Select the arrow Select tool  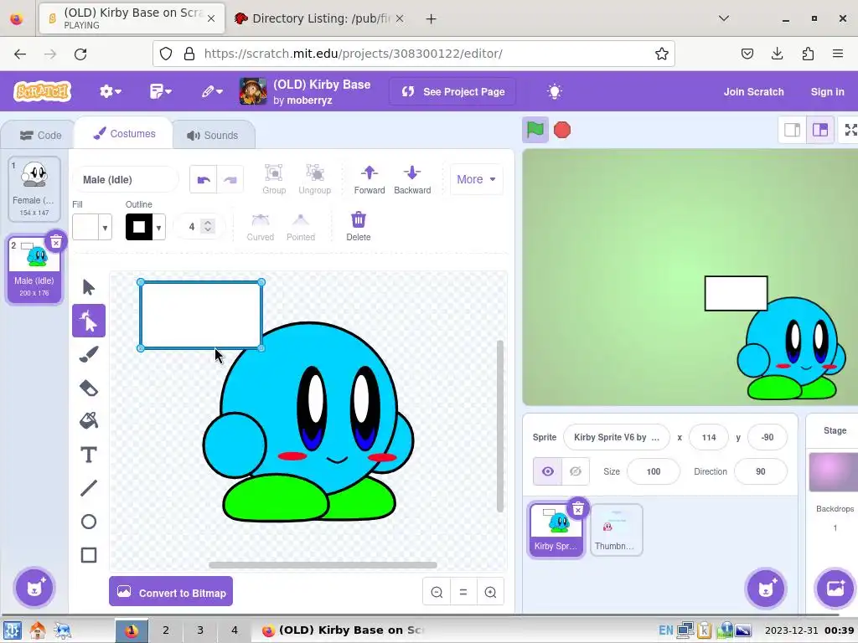tap(89, 287)
